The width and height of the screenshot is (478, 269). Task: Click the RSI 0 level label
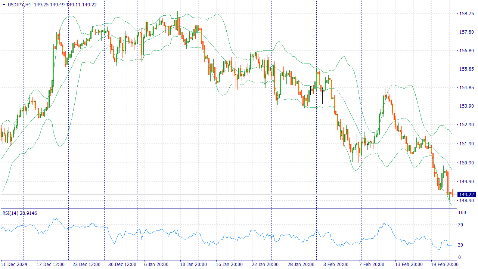pyautogui.click(x=460, y=257)
